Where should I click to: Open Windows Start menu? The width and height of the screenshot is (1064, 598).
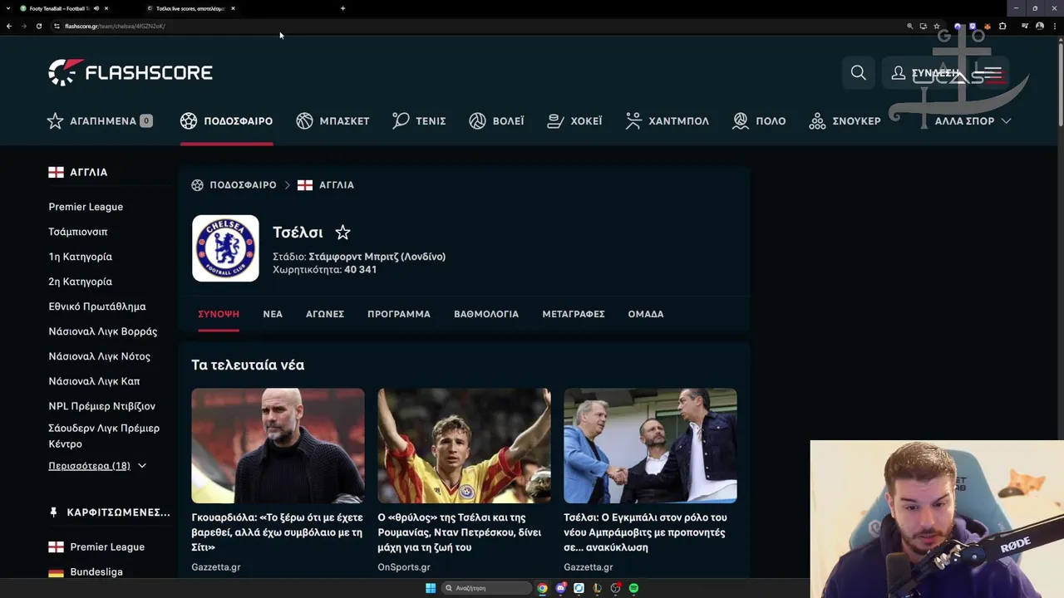click(x=431, y=588)
